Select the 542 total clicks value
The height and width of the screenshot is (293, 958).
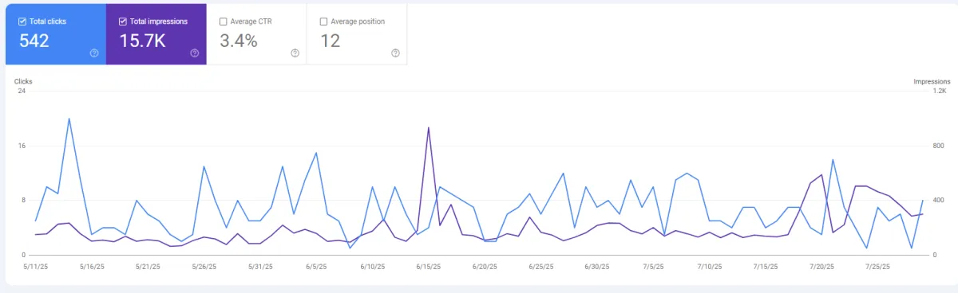coord(34,41)
